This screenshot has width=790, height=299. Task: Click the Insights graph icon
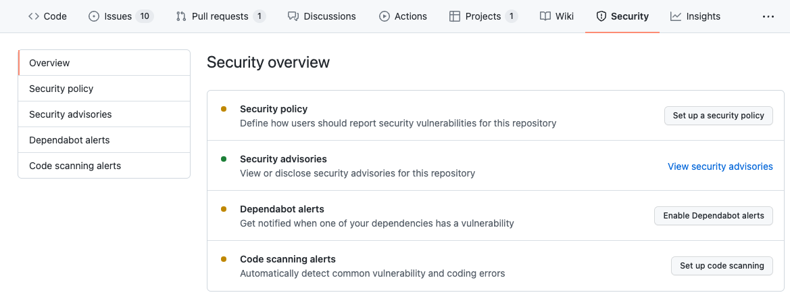(676, 16)
